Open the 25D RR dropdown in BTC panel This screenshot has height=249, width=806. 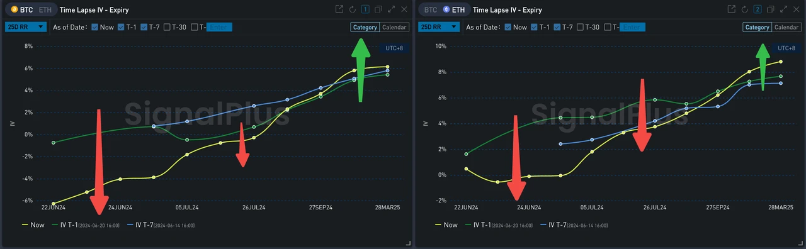click(x=26, y=27)
